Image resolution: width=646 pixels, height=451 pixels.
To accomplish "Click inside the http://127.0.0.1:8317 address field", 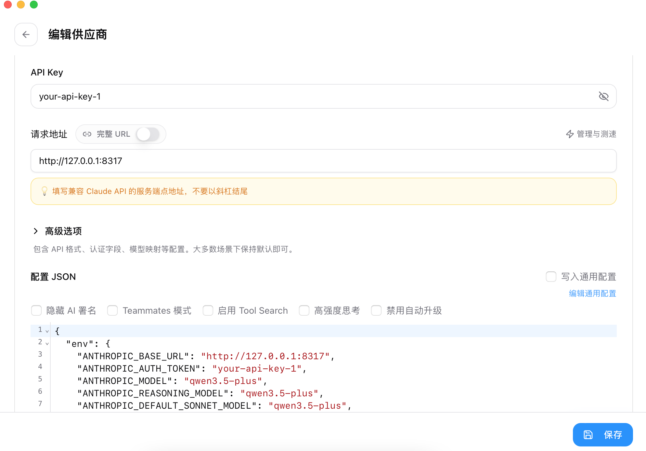I will point(195,161).
